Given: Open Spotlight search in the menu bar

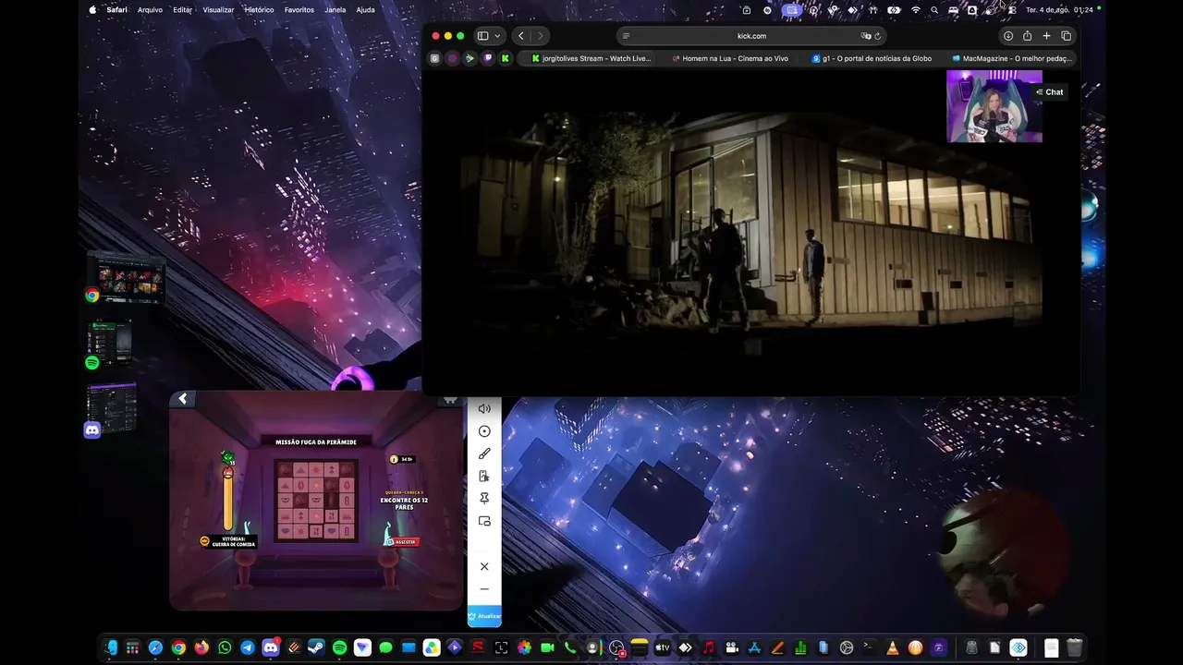Looking at the screenshot, I should click(x=934, y=9).
